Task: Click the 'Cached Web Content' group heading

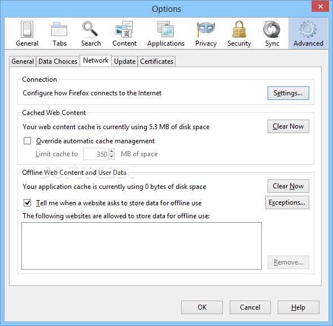Action: (x=54, y=113)
